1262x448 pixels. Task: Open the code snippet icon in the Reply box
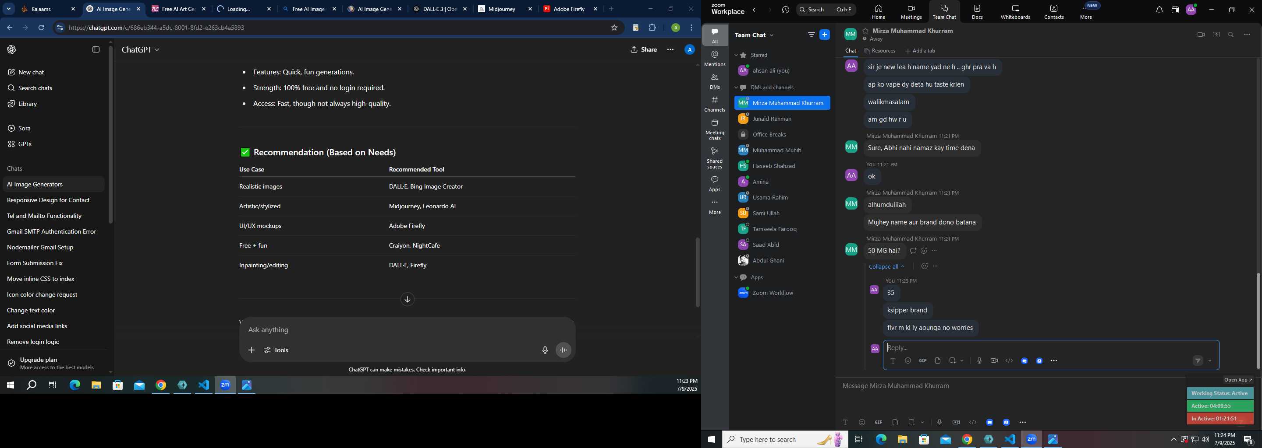coord(1009,361)
